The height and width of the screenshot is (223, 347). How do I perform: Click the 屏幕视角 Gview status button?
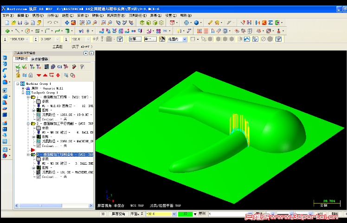[x=118, y=214]
